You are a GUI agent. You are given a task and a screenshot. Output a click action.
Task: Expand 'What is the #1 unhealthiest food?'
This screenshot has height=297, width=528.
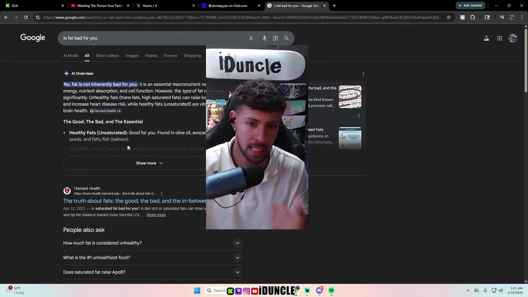153,257
